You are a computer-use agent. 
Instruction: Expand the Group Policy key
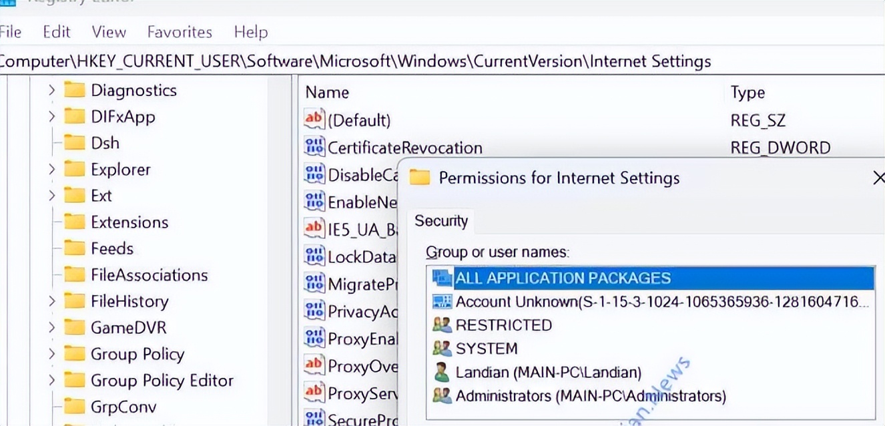(52, 354)
